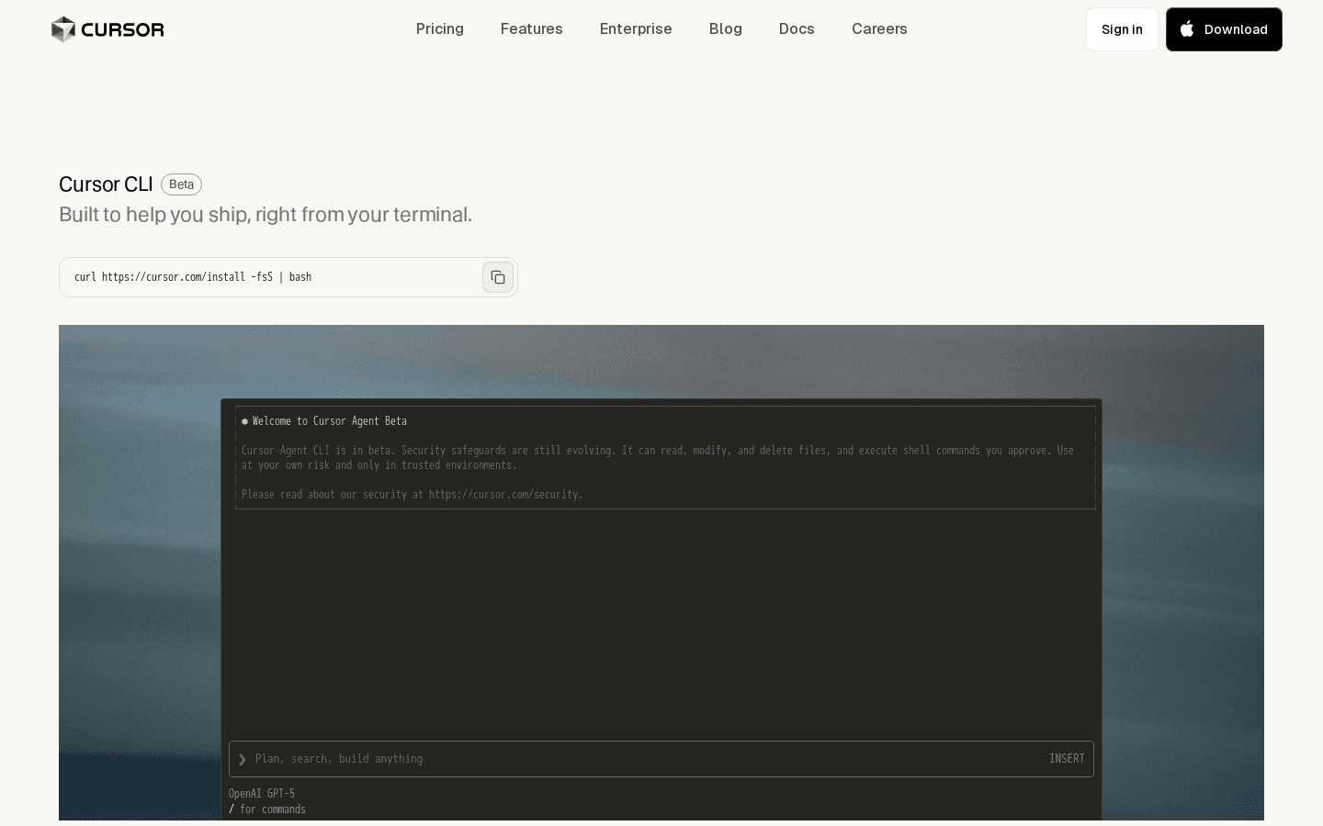Copy the install command using the copy icon
Screen dimensions: 1323x826
(x=498, y=277)
